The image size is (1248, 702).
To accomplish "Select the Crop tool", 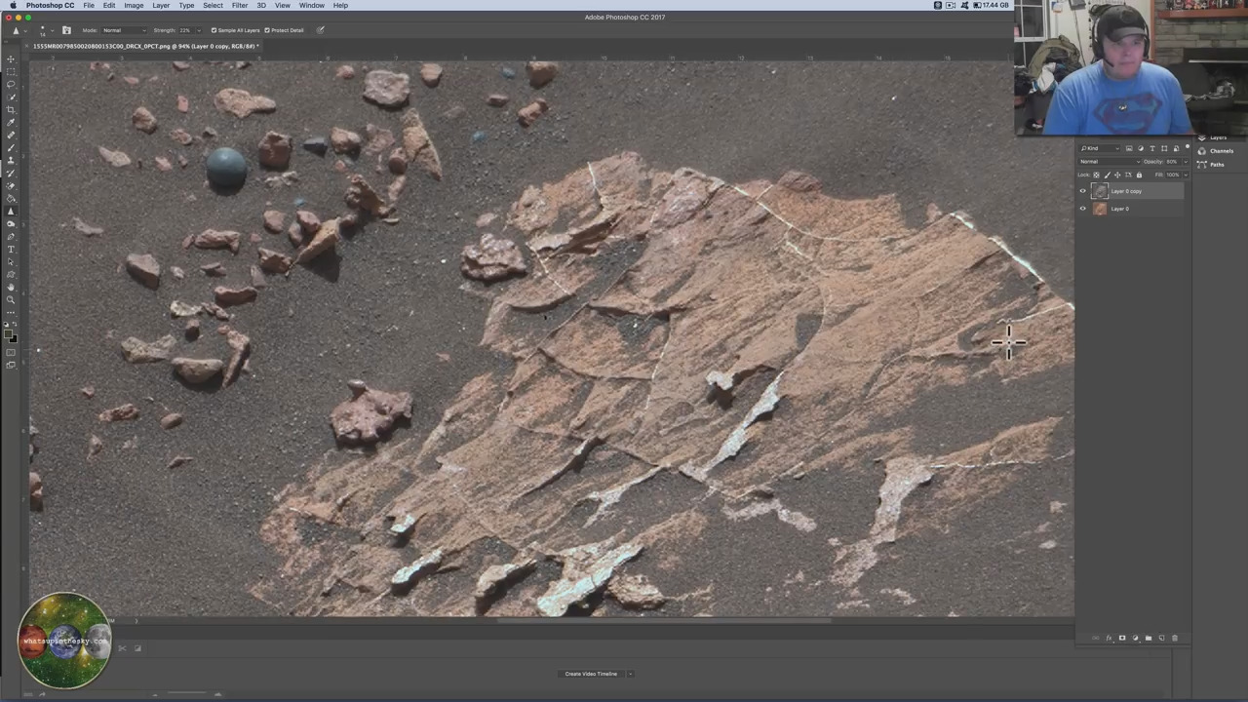I will click(11, 110).
